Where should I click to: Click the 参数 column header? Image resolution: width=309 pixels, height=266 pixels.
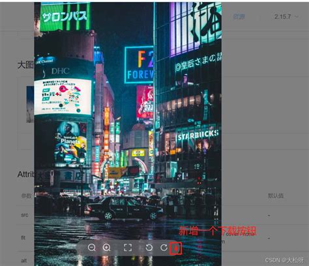26,196
